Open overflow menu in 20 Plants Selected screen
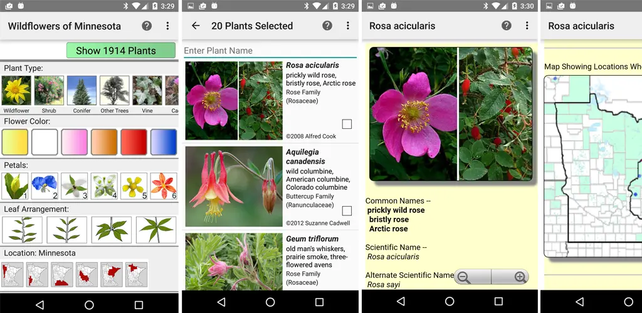This screenshot has height=313, width=642. click(x=348, y=26)
